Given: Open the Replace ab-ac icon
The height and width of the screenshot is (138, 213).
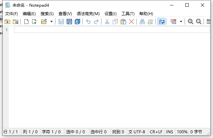Looking at the screenshot, I should point(150,22).
